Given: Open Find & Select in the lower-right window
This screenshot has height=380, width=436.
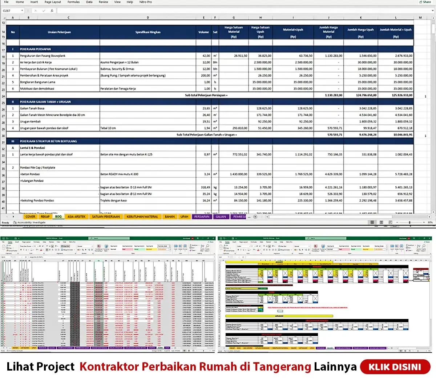Looking at the screenshot, I should click(424, 248).
